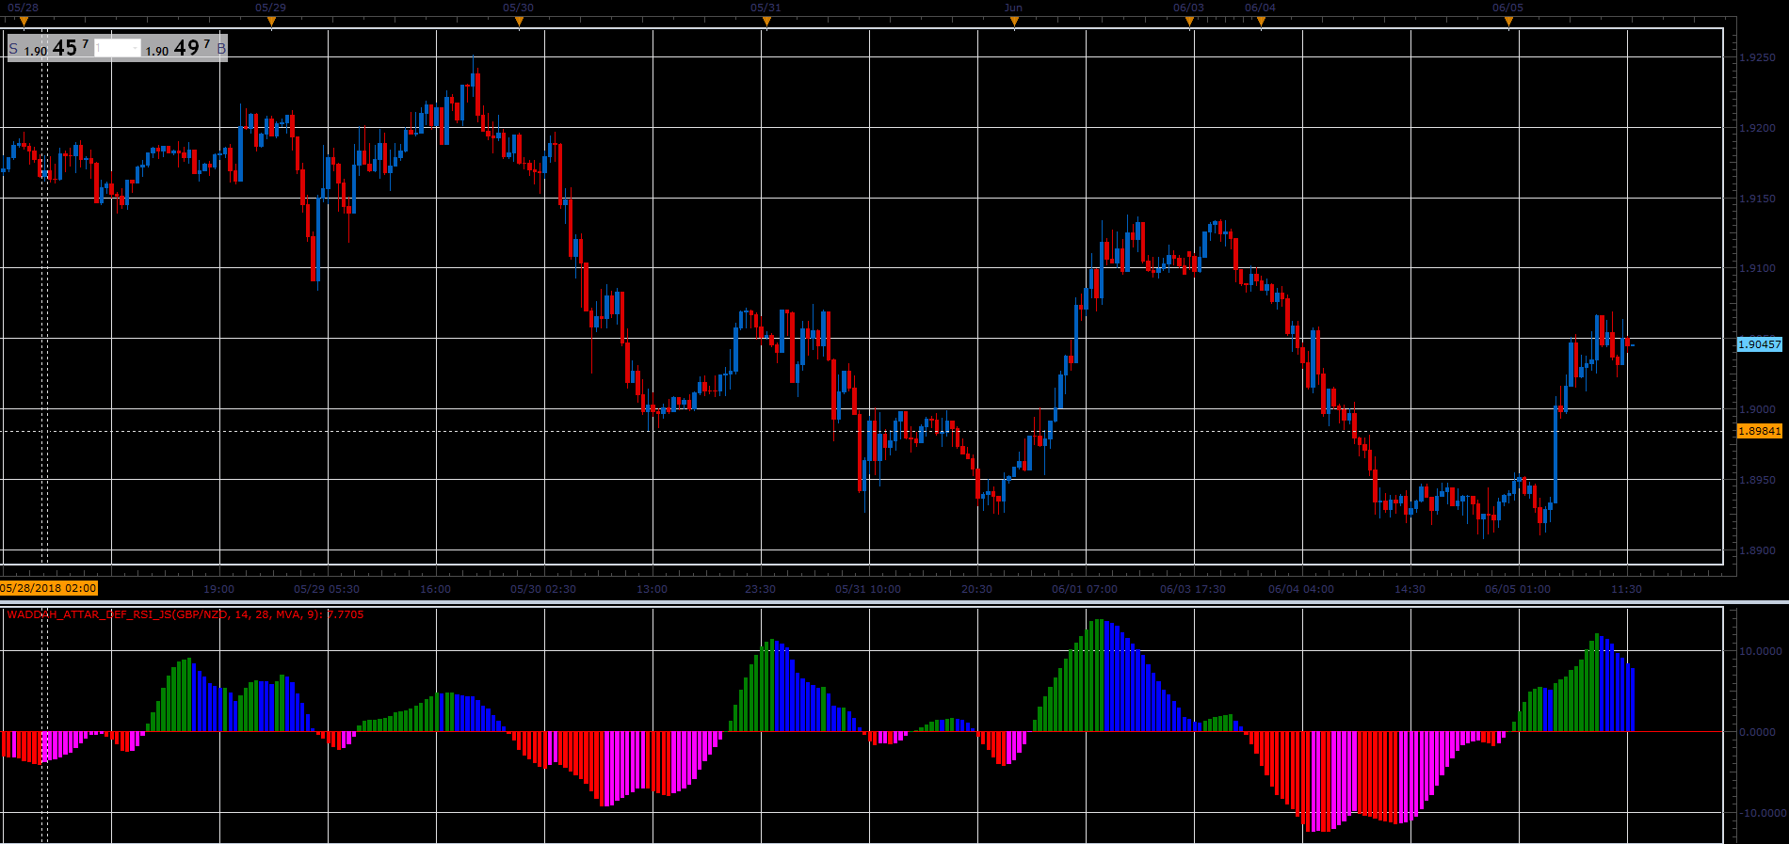The width and height of the screenshot is (1789, 844).
Task: Click the 20:30 time axis label
Action: [x=976, y=589]
